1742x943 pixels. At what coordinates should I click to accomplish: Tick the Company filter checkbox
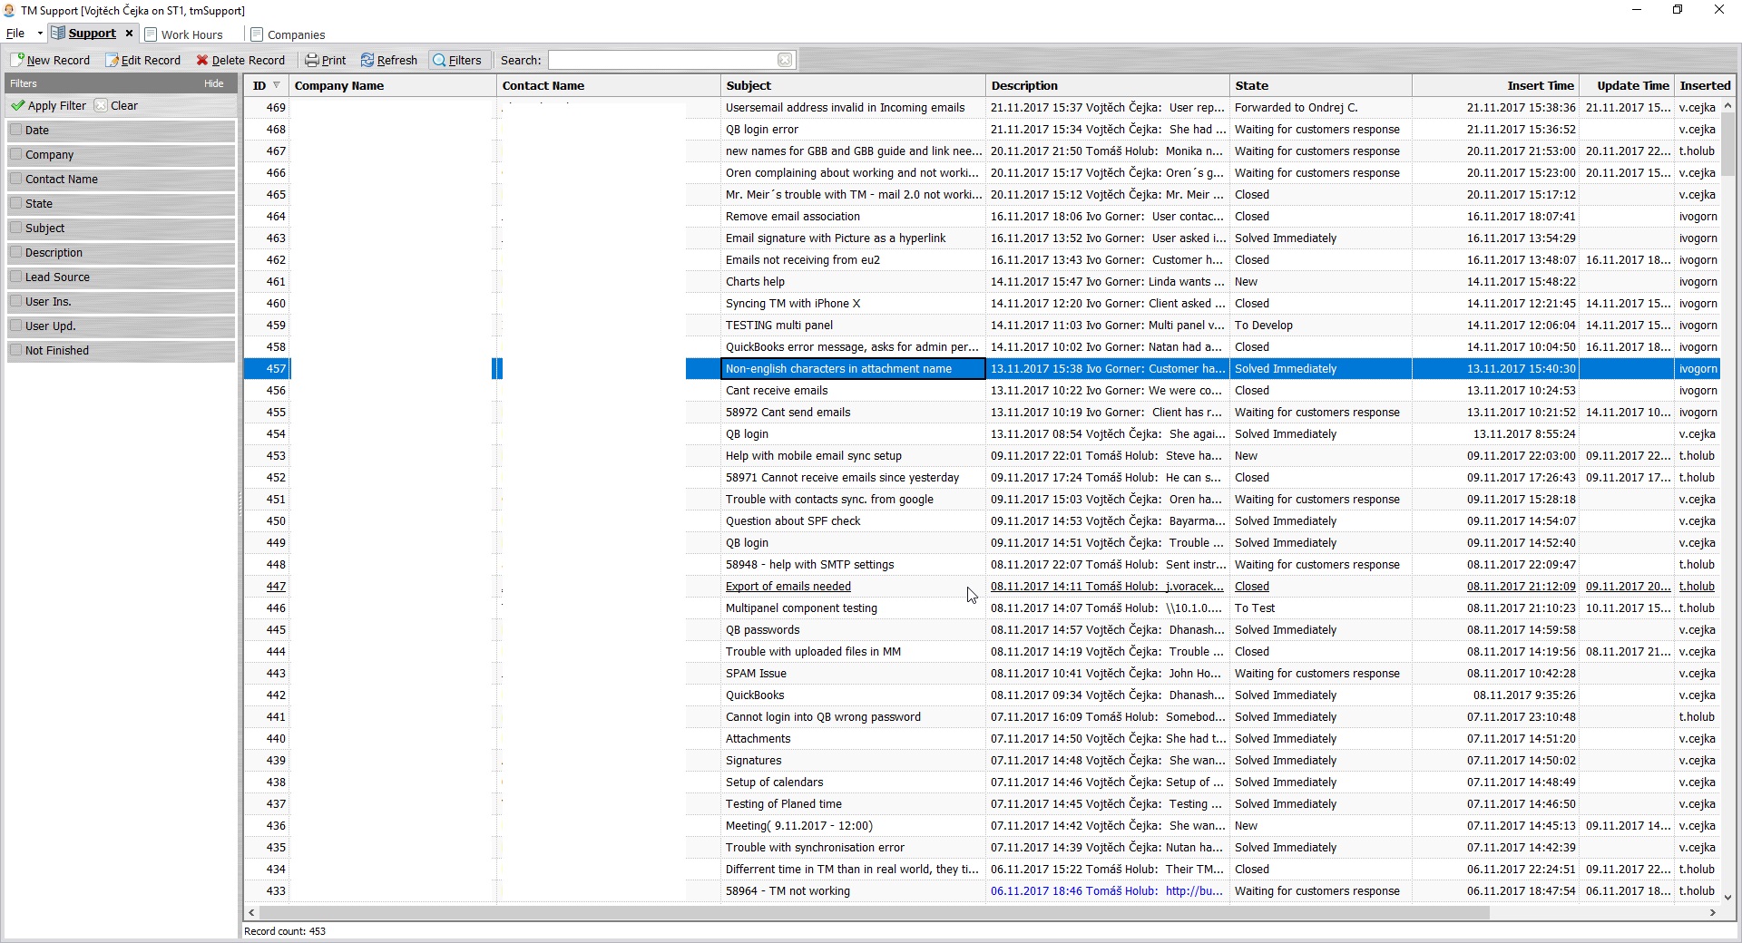click(x=16, y=154)
